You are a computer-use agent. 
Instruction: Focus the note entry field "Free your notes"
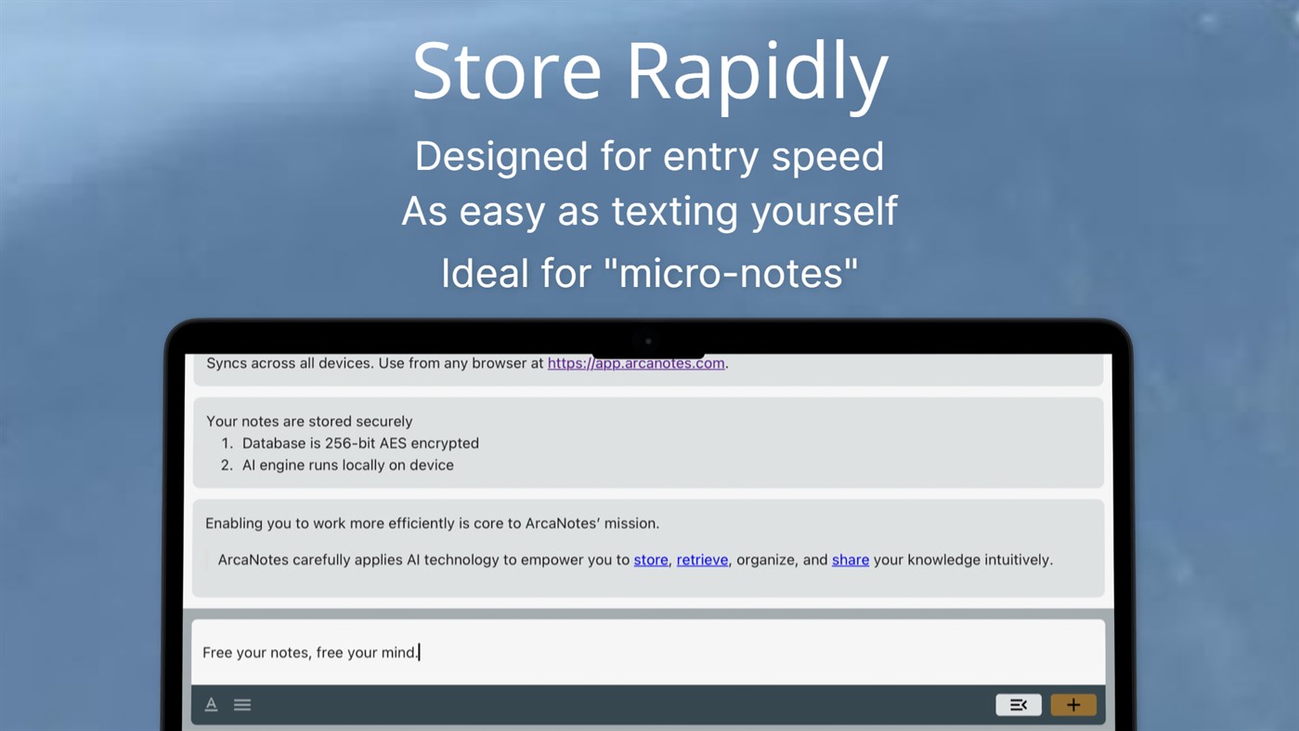(648, 652)
